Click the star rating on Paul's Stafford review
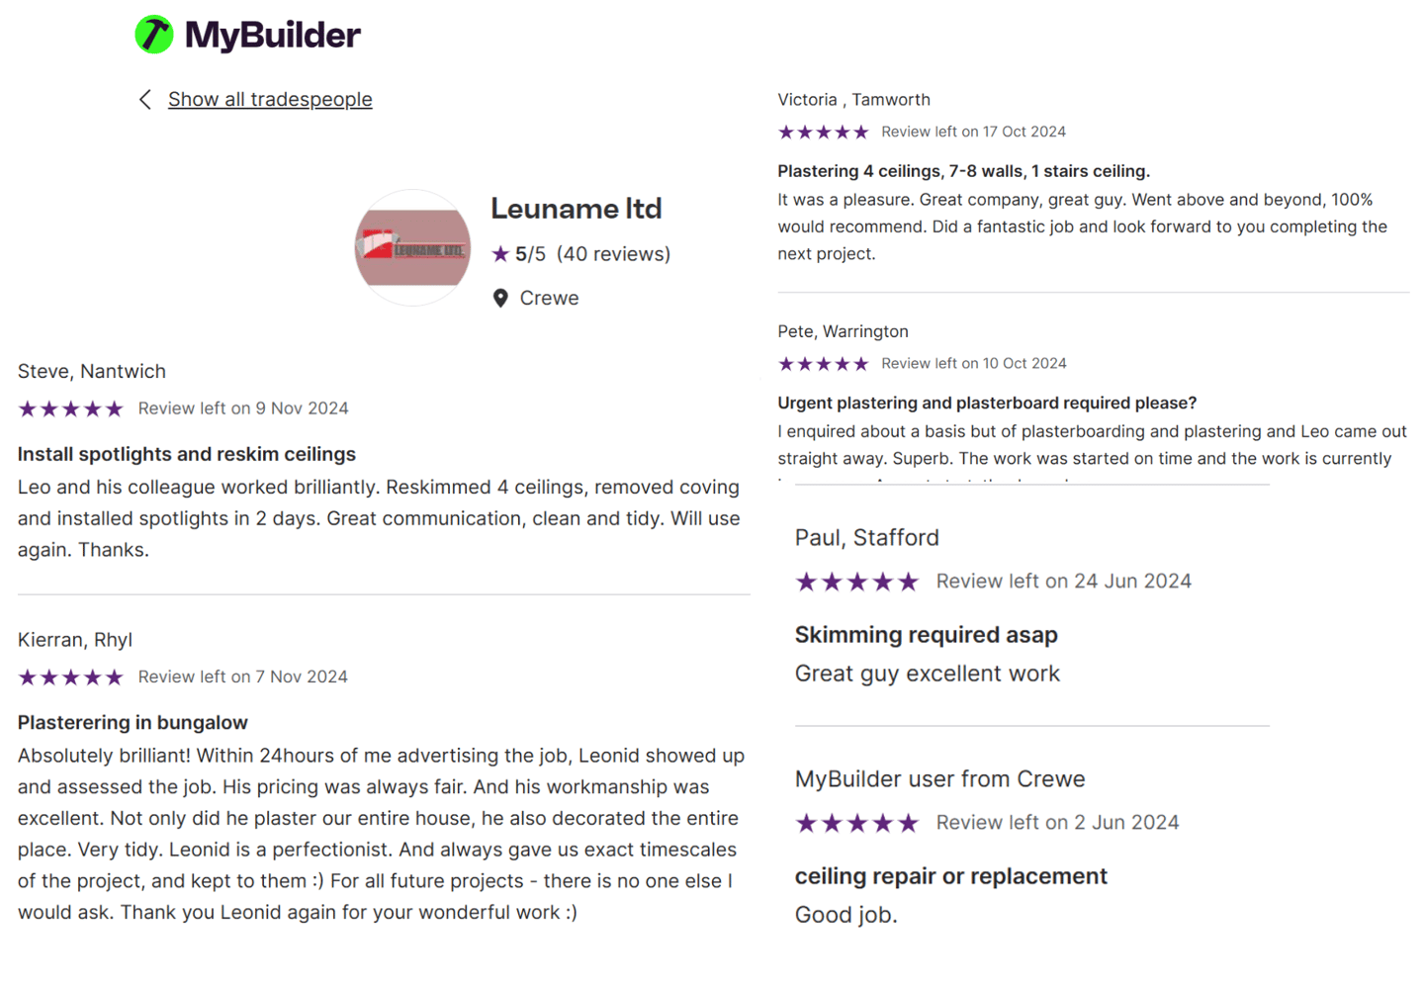Image resolution: width=1424 pixels, height=993 pixels. pyautogui.click(x=857, y=582)
